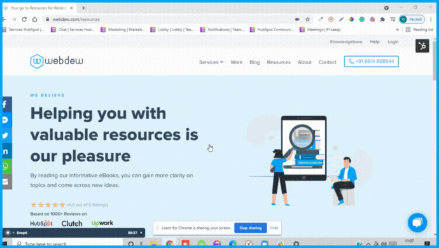Open Meetings | #1vaezp bookmark
439x248 pixels.
(320, 30)
